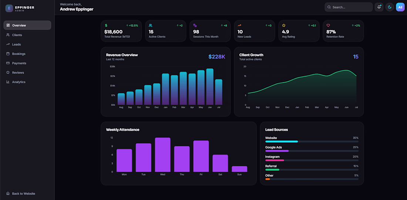Click the people icon on Active Clients card
The image size is (407, 200).
coord(151,26)
